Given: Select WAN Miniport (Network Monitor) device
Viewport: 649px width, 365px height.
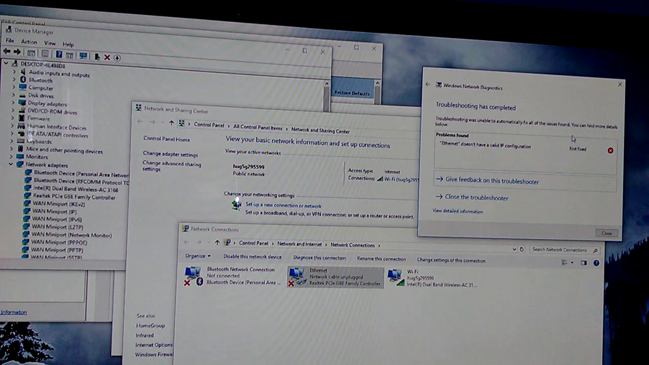Looking at the screenshot, I should [71, 235].
